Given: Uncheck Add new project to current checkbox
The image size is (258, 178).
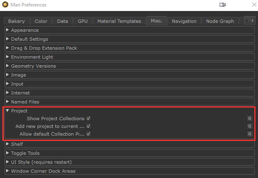Looking at the screenshot, I should click(x=88, y=126).
